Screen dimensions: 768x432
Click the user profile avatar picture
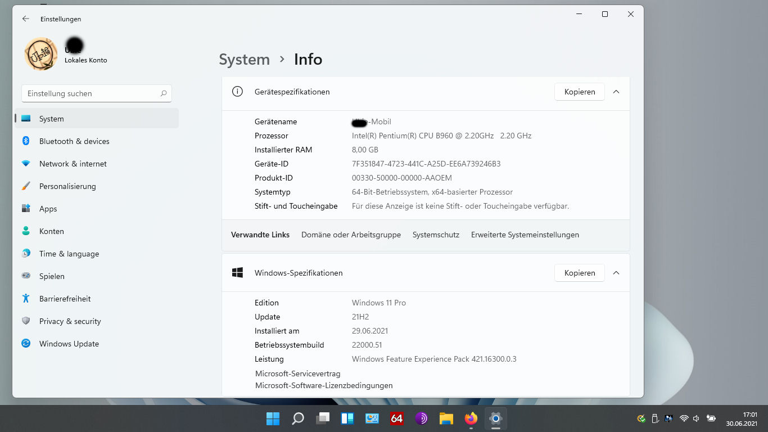pyautogui.click(x=41, y=54)
